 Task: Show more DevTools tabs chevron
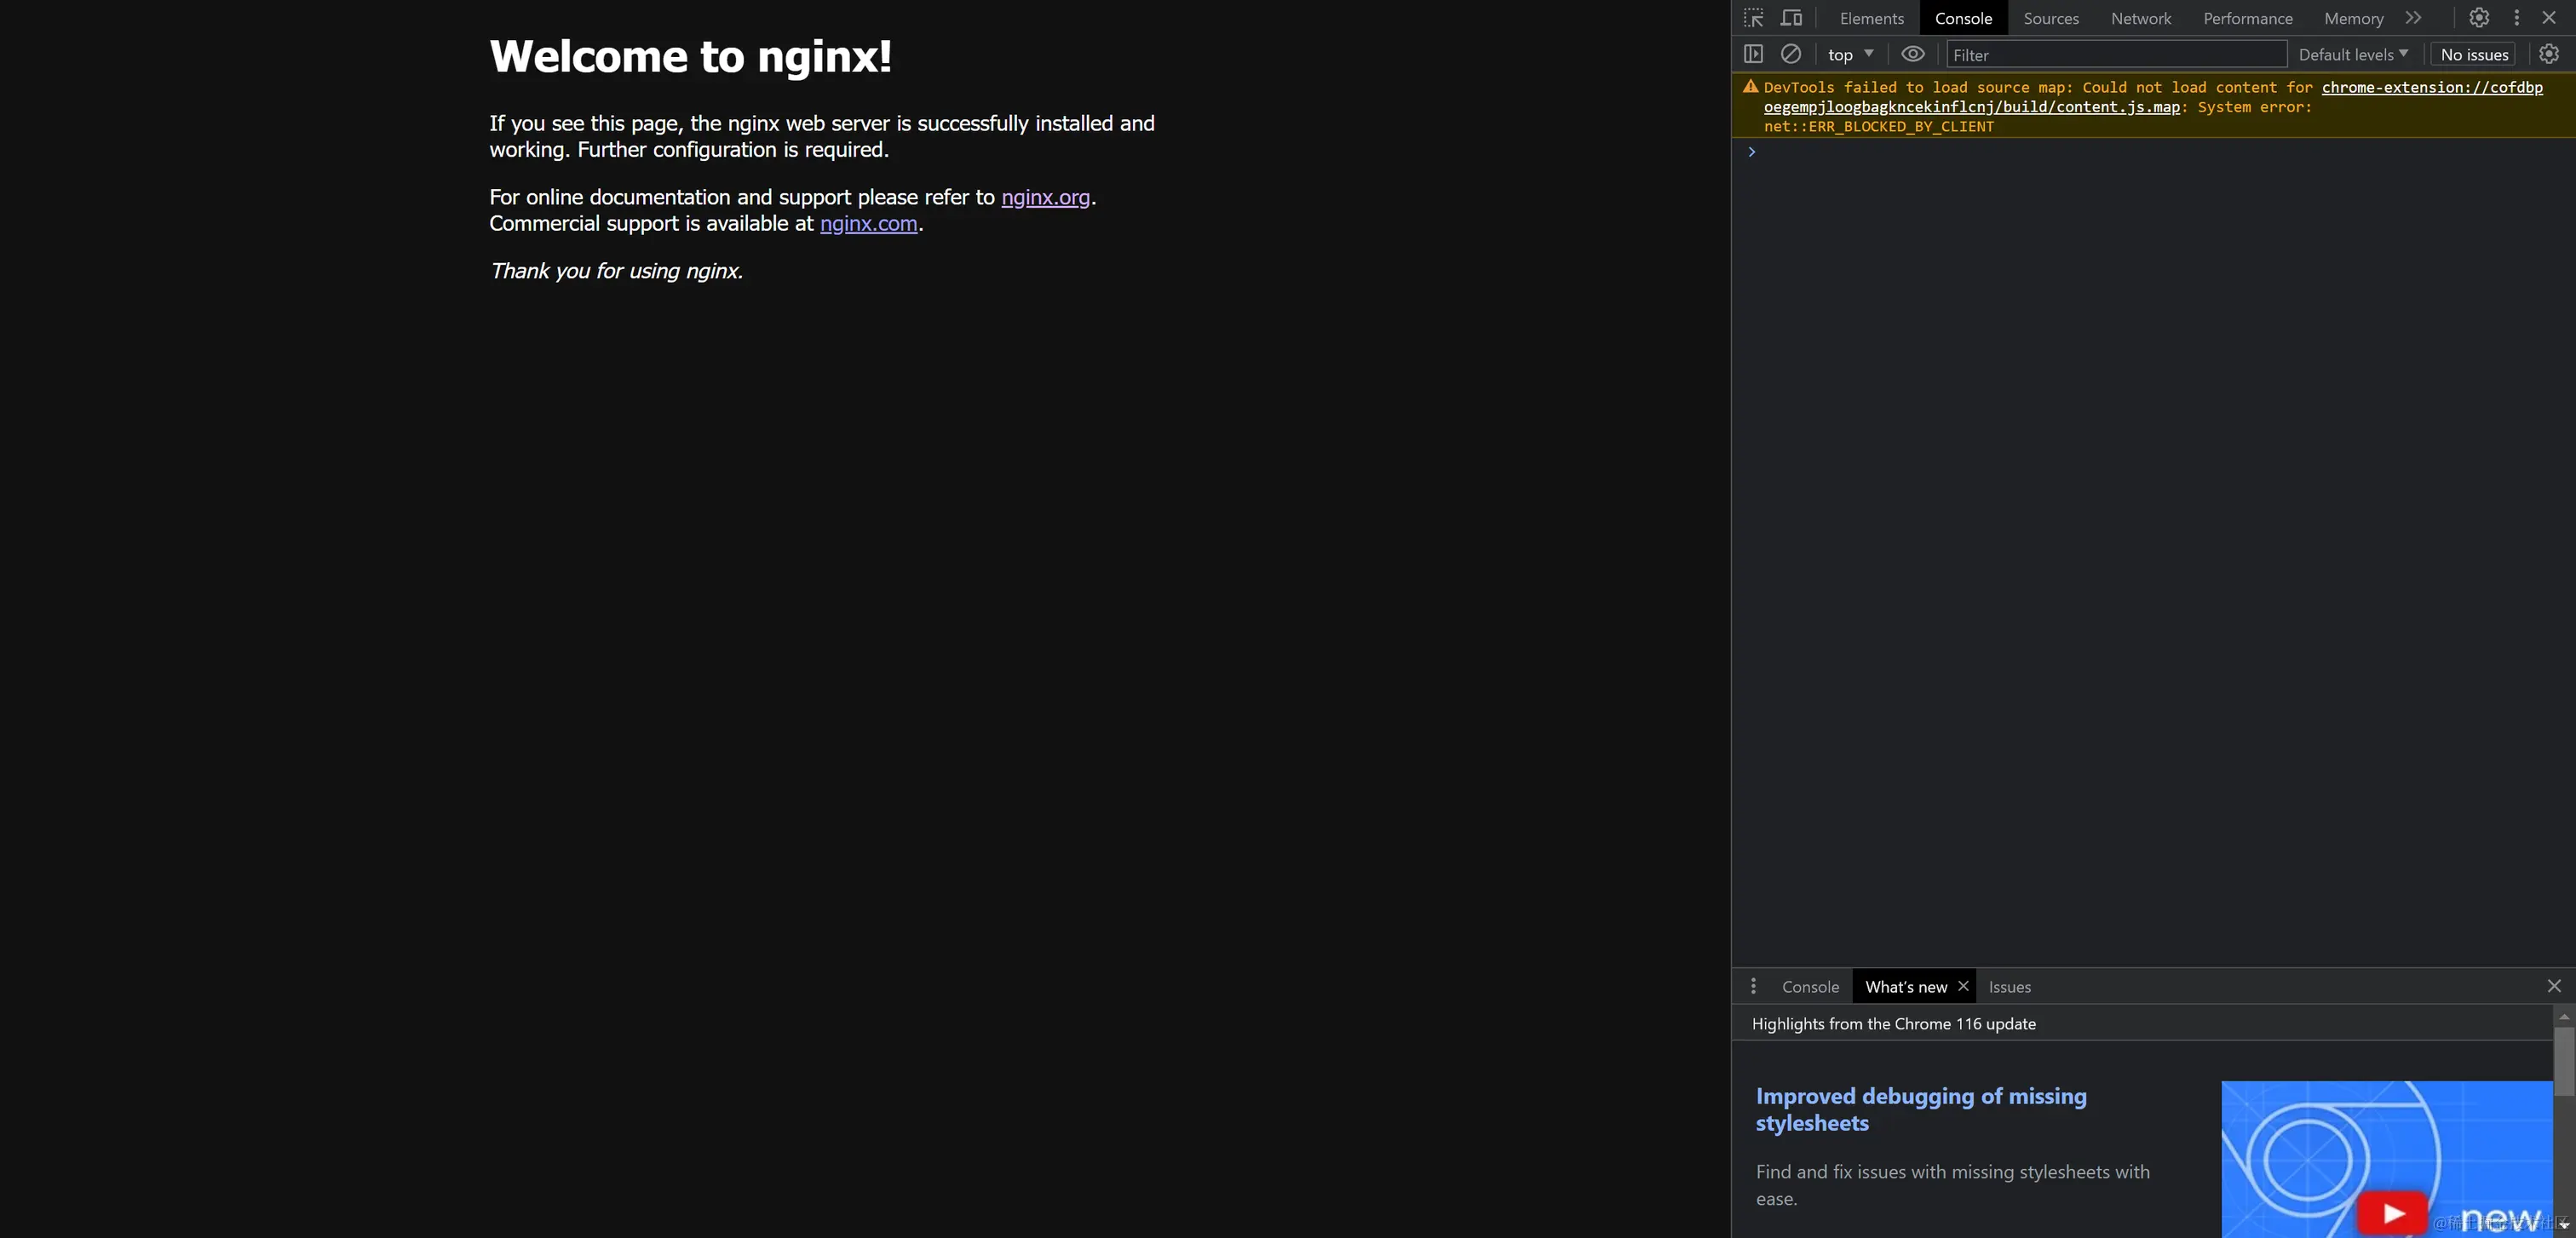[x=2414, y=18]
